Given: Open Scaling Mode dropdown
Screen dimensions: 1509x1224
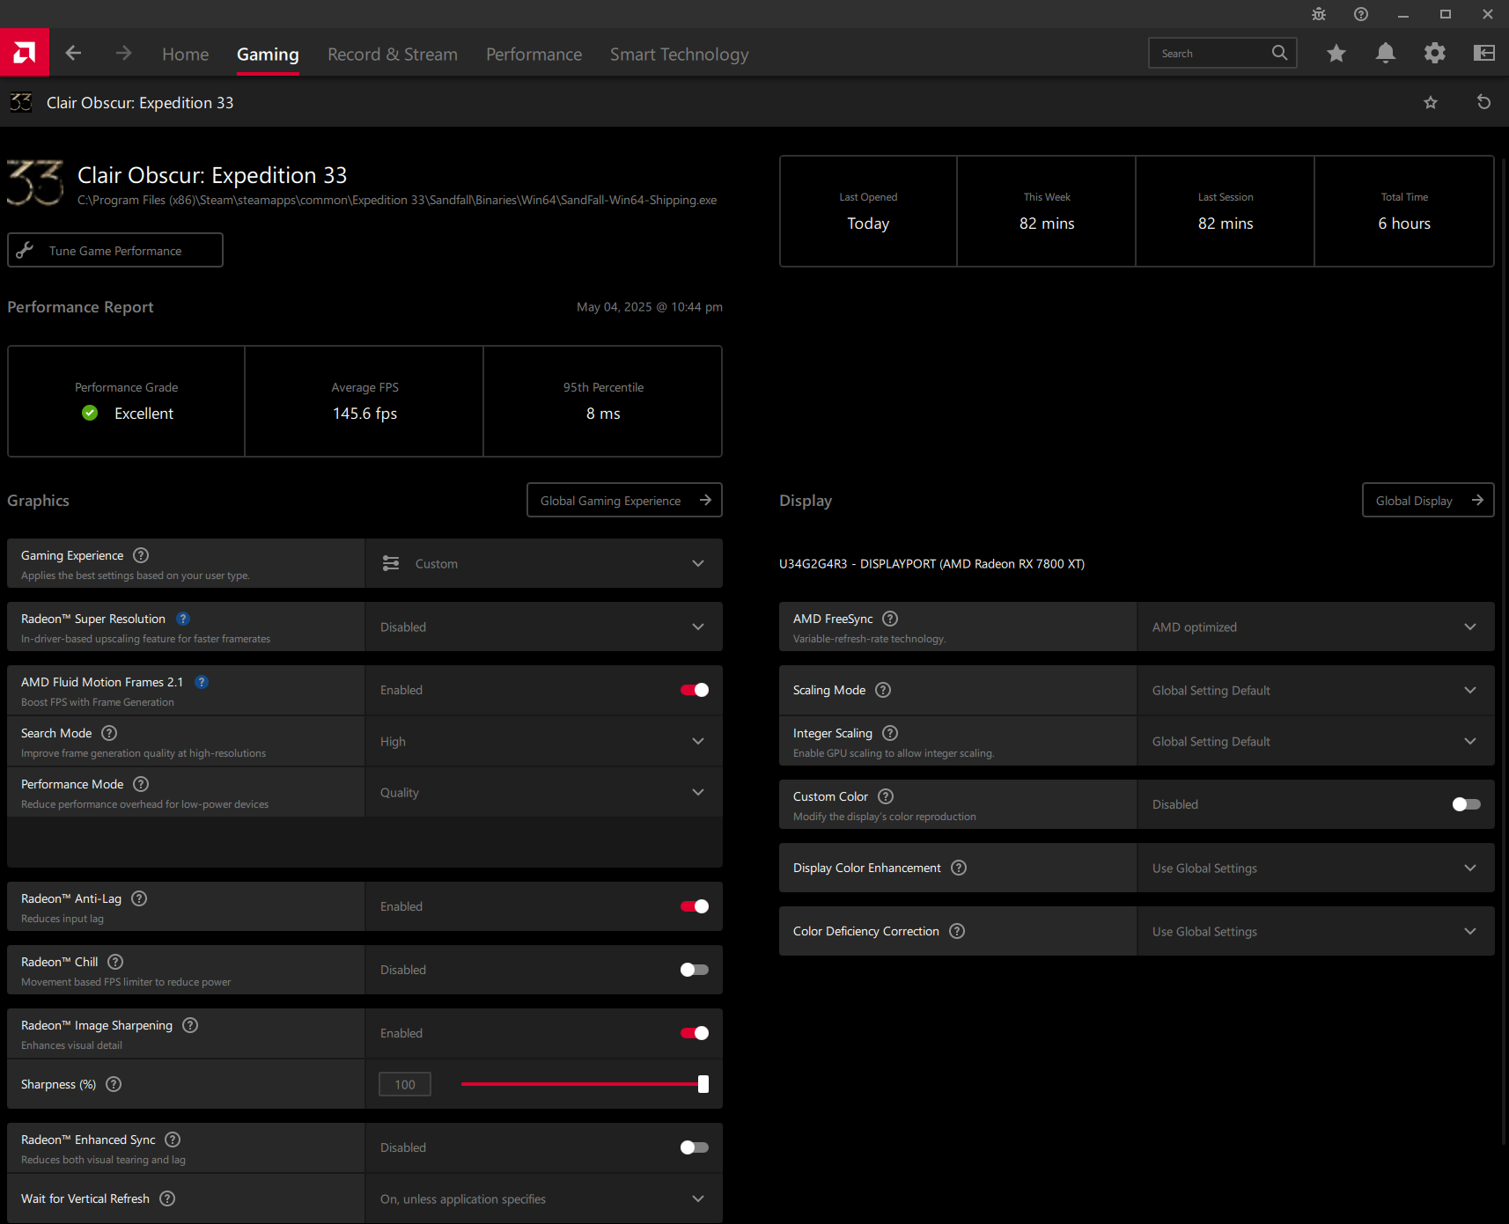Looking at the screenshot, I should click(1316, 690).
